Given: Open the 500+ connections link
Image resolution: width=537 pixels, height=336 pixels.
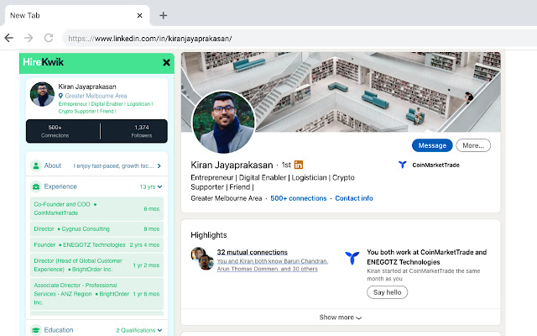Looking at the screenshot, I should coord(299,198).
